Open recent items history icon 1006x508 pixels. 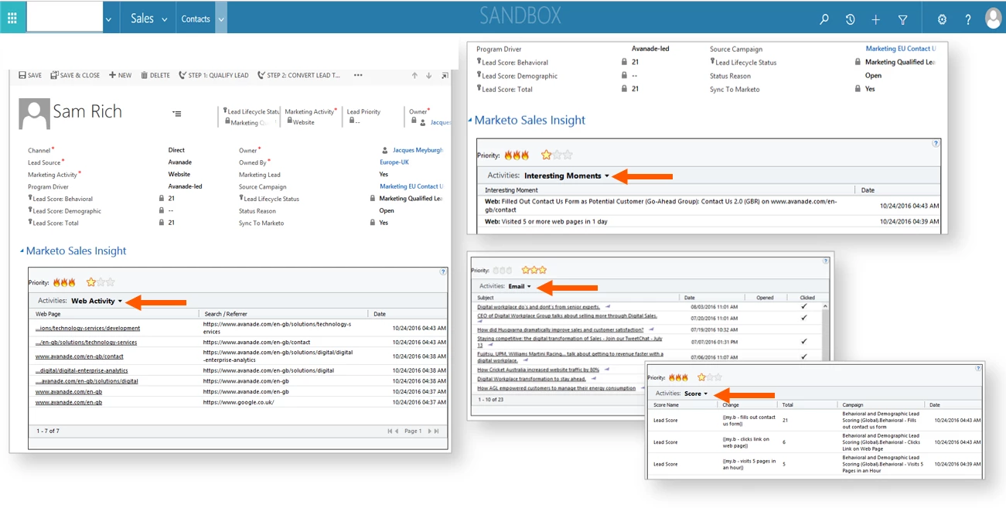pyautogui.click(x=850, y=19)
